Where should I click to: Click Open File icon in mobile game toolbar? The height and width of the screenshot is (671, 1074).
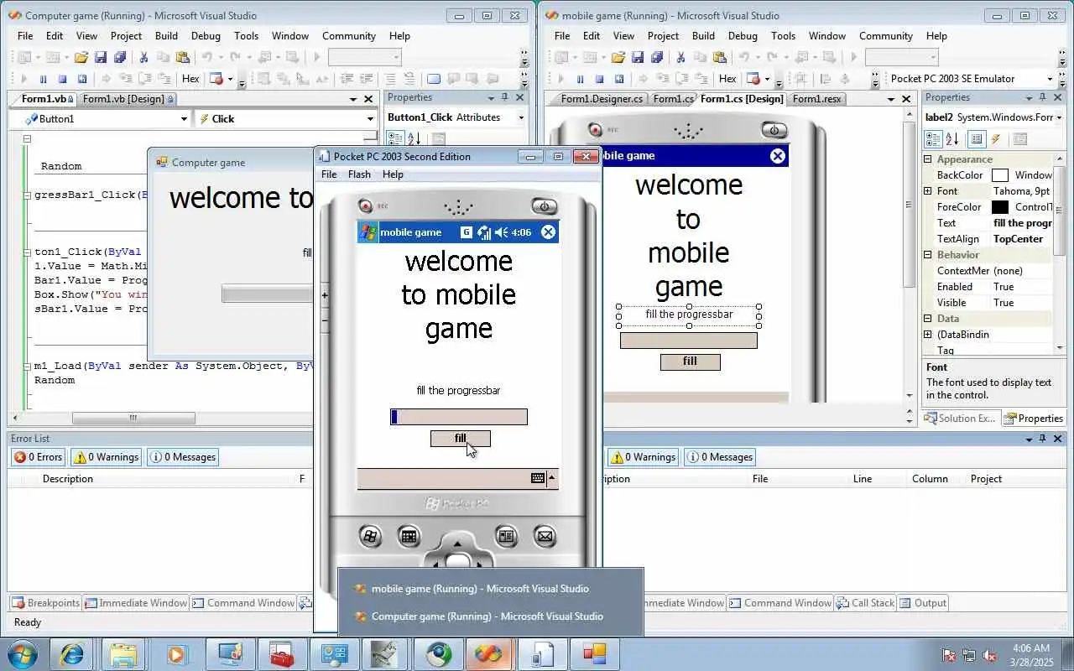[618, 57]
